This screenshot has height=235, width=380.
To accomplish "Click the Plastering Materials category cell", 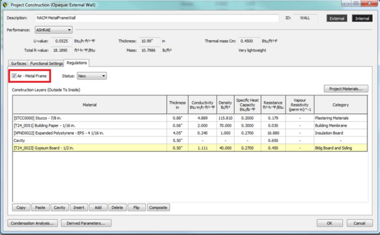I will point(340,118).
